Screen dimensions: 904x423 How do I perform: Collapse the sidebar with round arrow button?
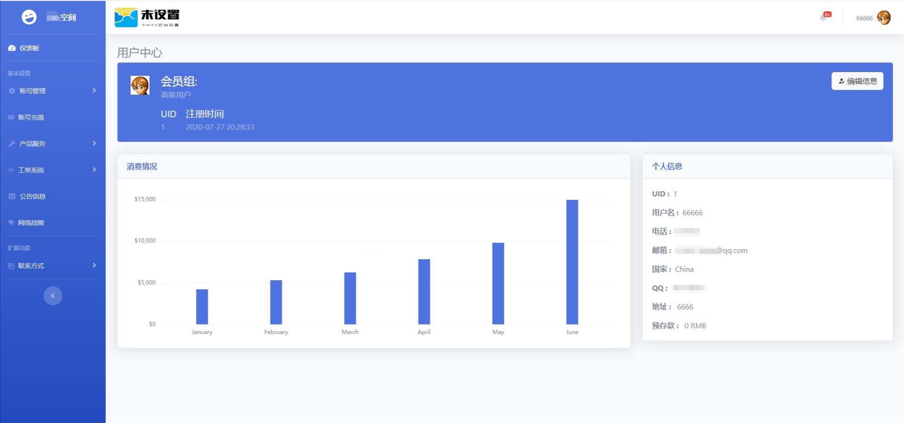point(53,296)
